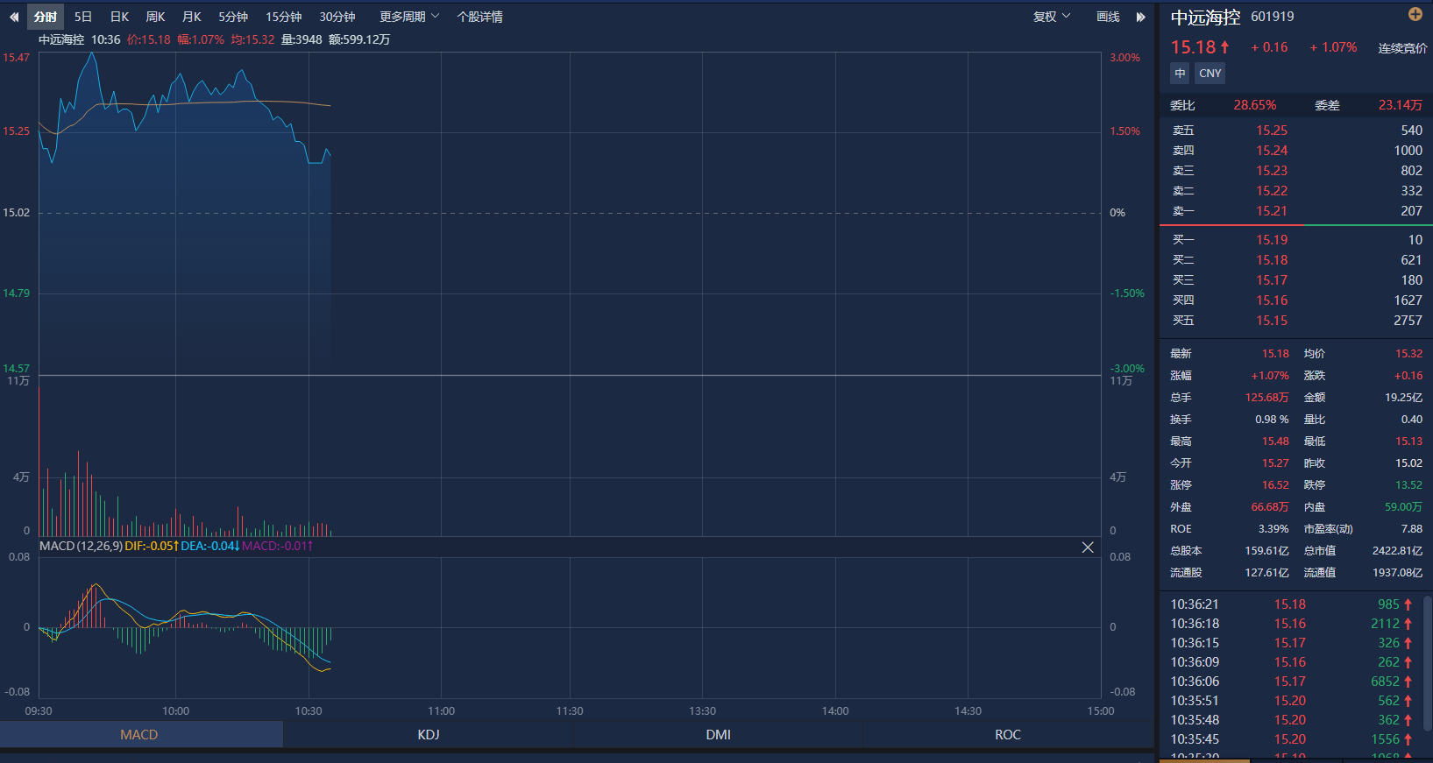Switch to 5分钟 period tab

tap(233, 17)
